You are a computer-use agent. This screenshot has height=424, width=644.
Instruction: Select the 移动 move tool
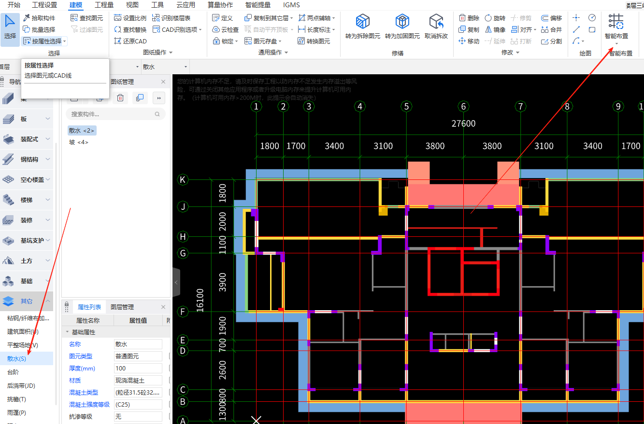469,41
